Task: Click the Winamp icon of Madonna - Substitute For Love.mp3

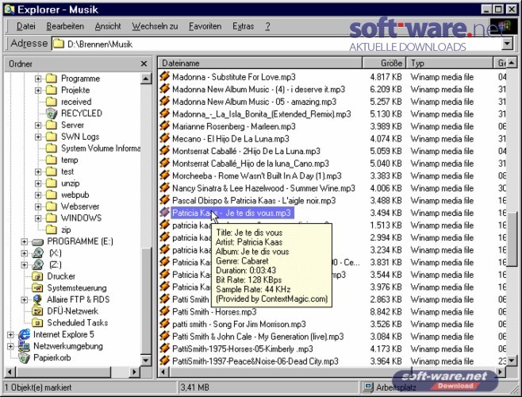Action: [164, 77]
